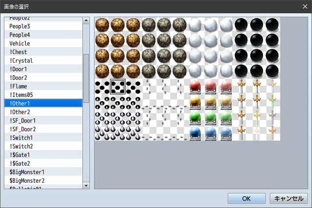Choose the leftmost blue orb on pedestal

[x=195, y=133]
